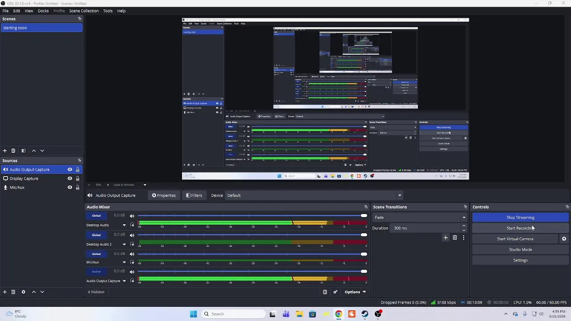Remove selected scene with trash icon
571x321 pixels.
(x=13, y=151)
